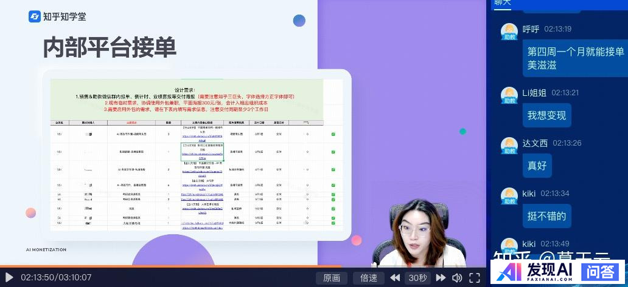Click the timestamp 02:13:19
This screenshot has height=287, width=628.
click(557, 29)
